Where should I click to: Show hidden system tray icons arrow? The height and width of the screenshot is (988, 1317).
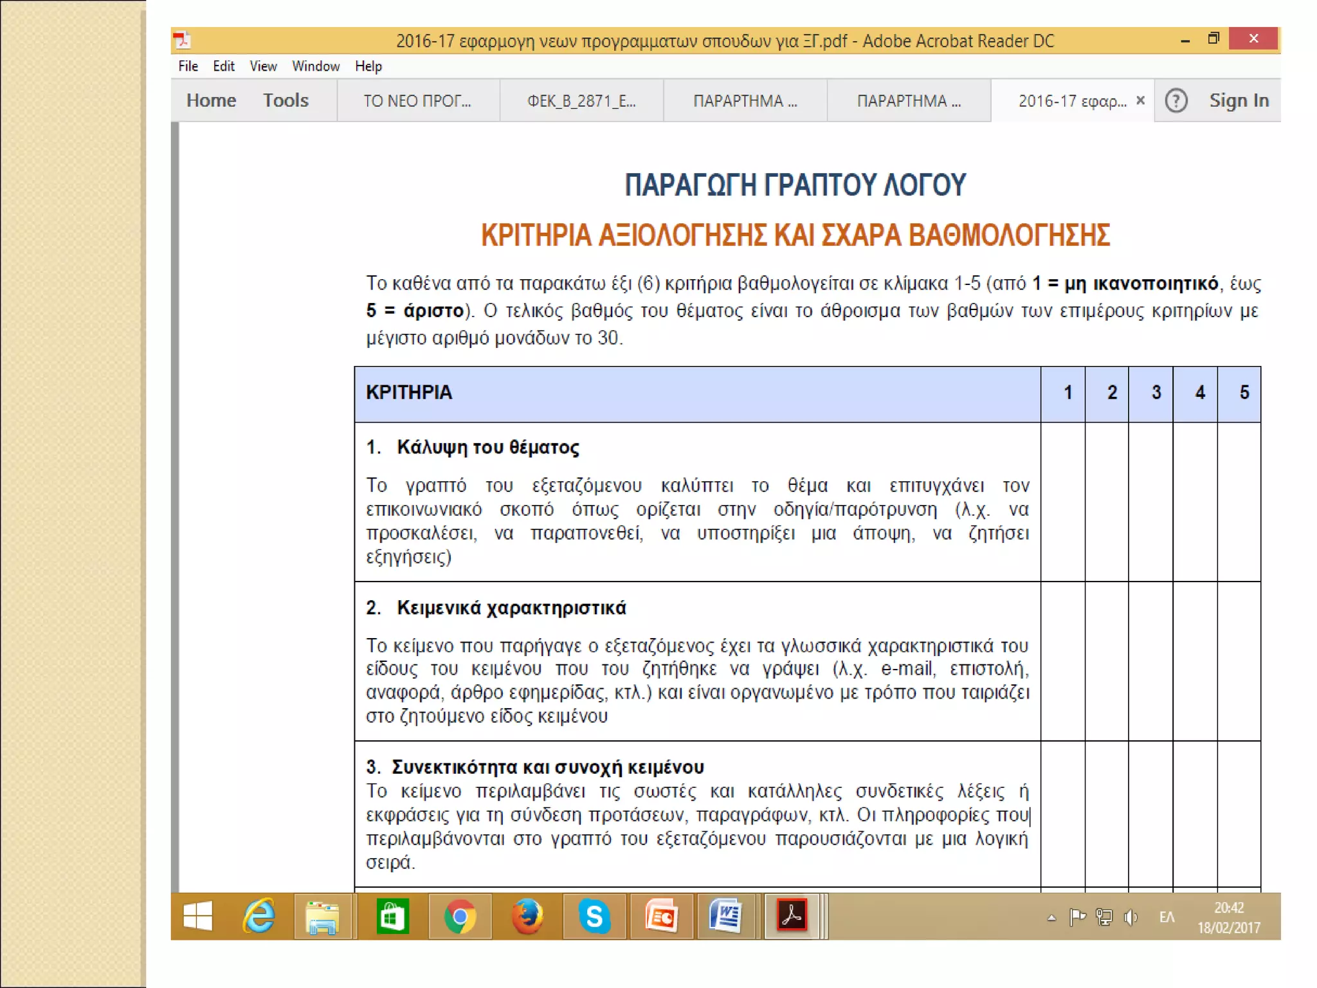pos(1051,918)
